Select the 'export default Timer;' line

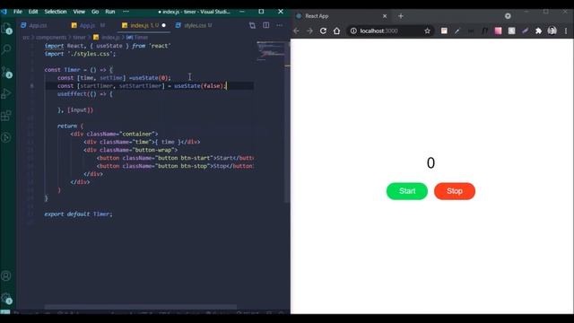78,214
